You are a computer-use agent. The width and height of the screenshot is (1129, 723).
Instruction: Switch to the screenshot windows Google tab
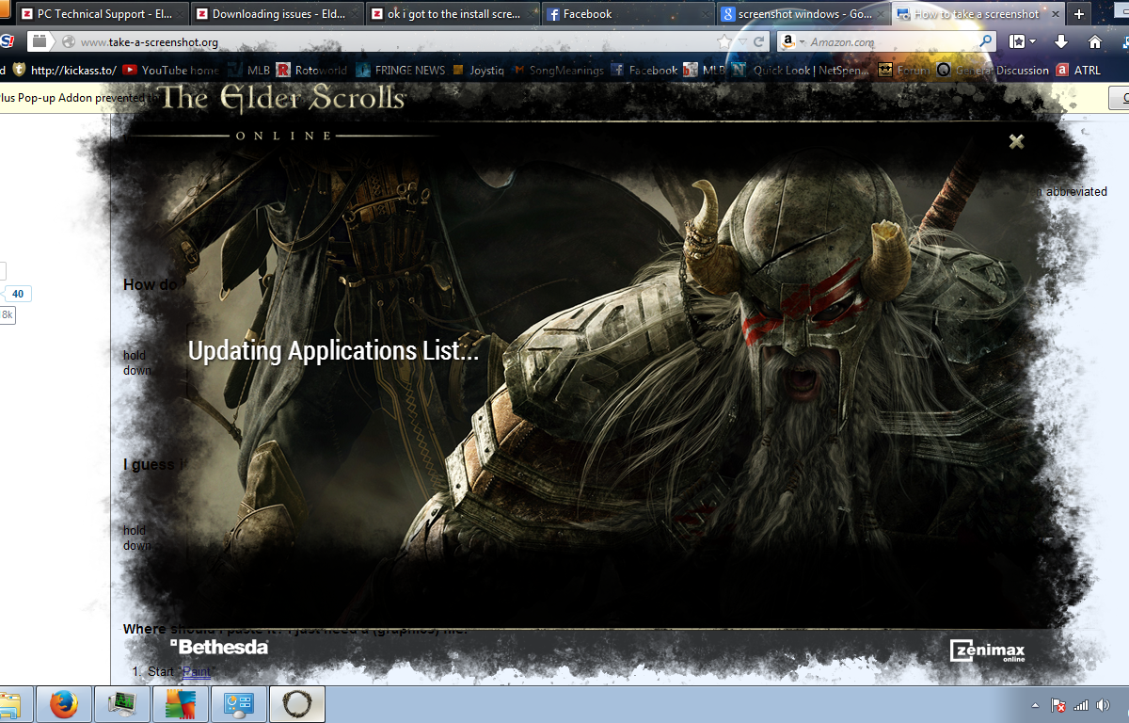coord(802,14)
